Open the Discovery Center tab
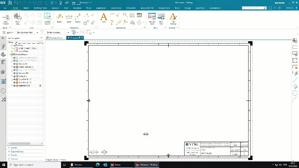The height and width of the screenshot is (168, 299). 55,38
